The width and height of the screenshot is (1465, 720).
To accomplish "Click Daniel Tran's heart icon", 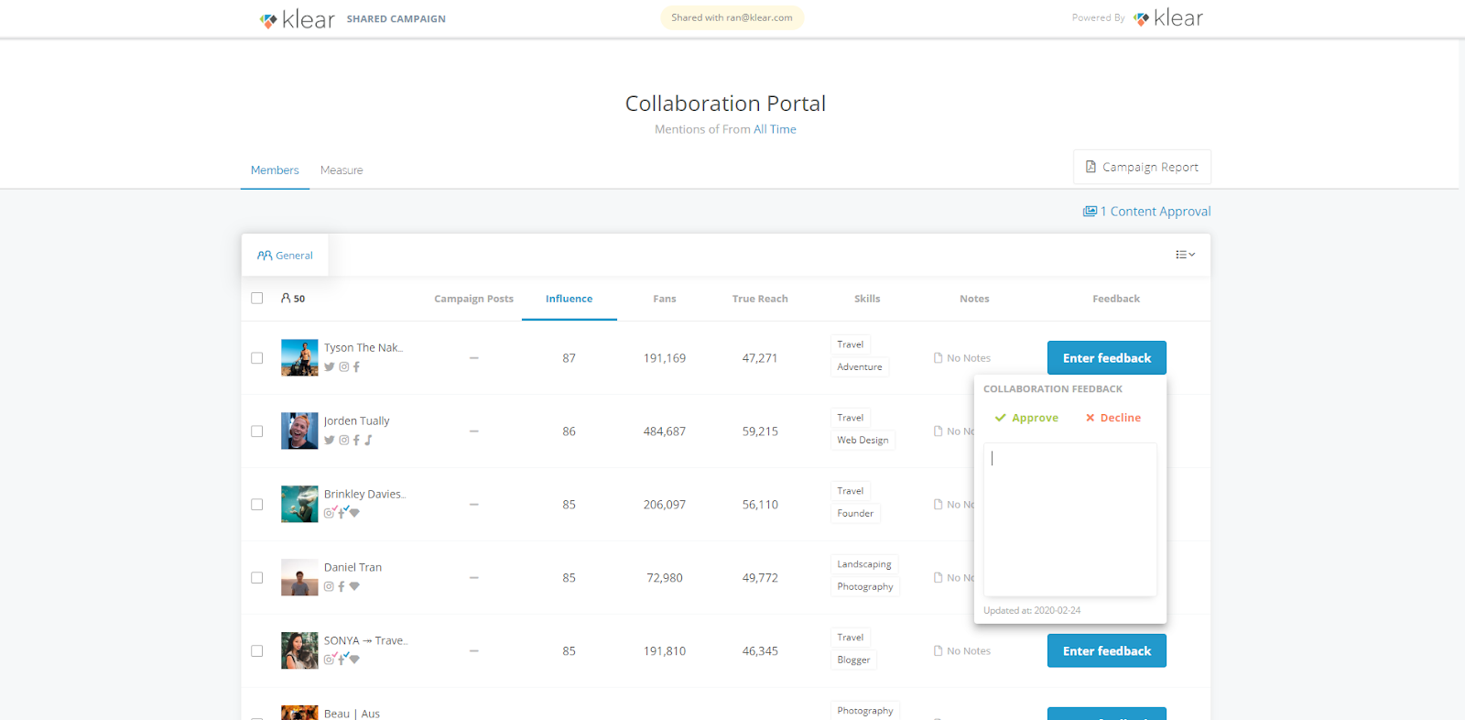I will coord(354,586).
